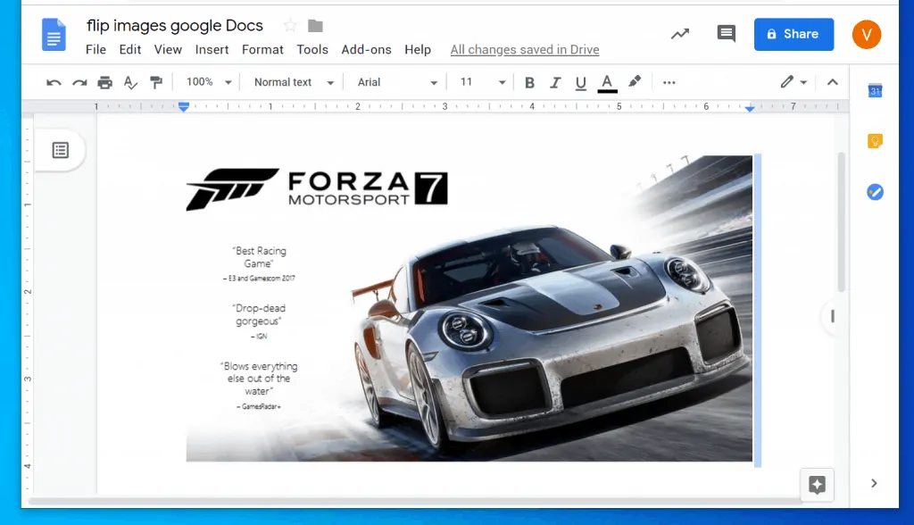Click the blue Share button
The width and height of the screenshot is (914, 525).
(x=794, y=34)
